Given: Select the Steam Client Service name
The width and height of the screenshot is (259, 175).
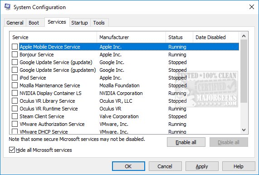Looking at the screenshot, I should (x=42, y=116).
